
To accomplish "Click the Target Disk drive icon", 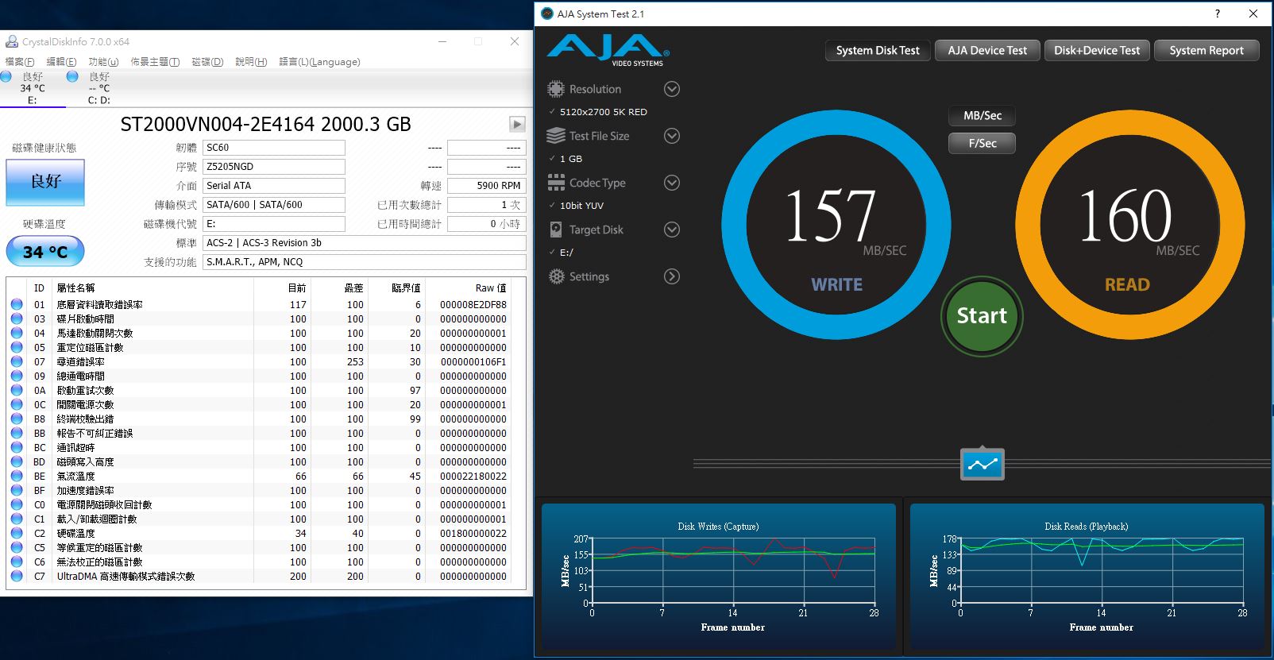I will click(556, 230).
